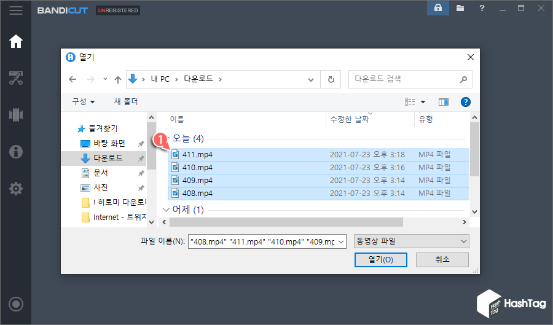
Task: Open Bandicut information page
Action: point(16,152)
